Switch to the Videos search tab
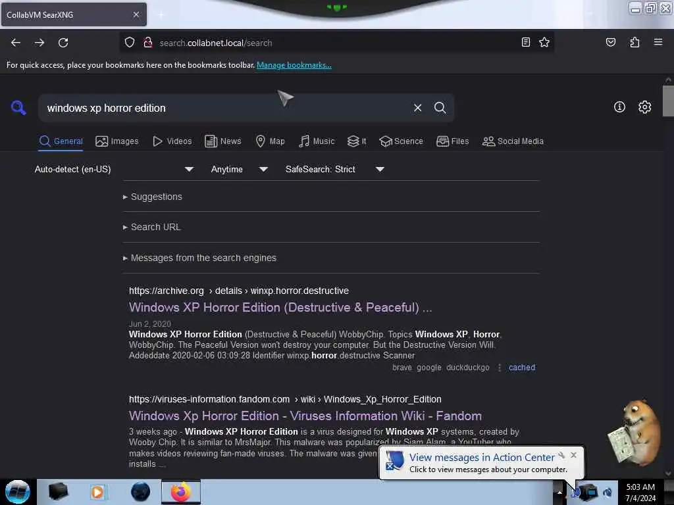Viewport: 674px width, 505px height. pyautogui.click(x=172, y=141)
